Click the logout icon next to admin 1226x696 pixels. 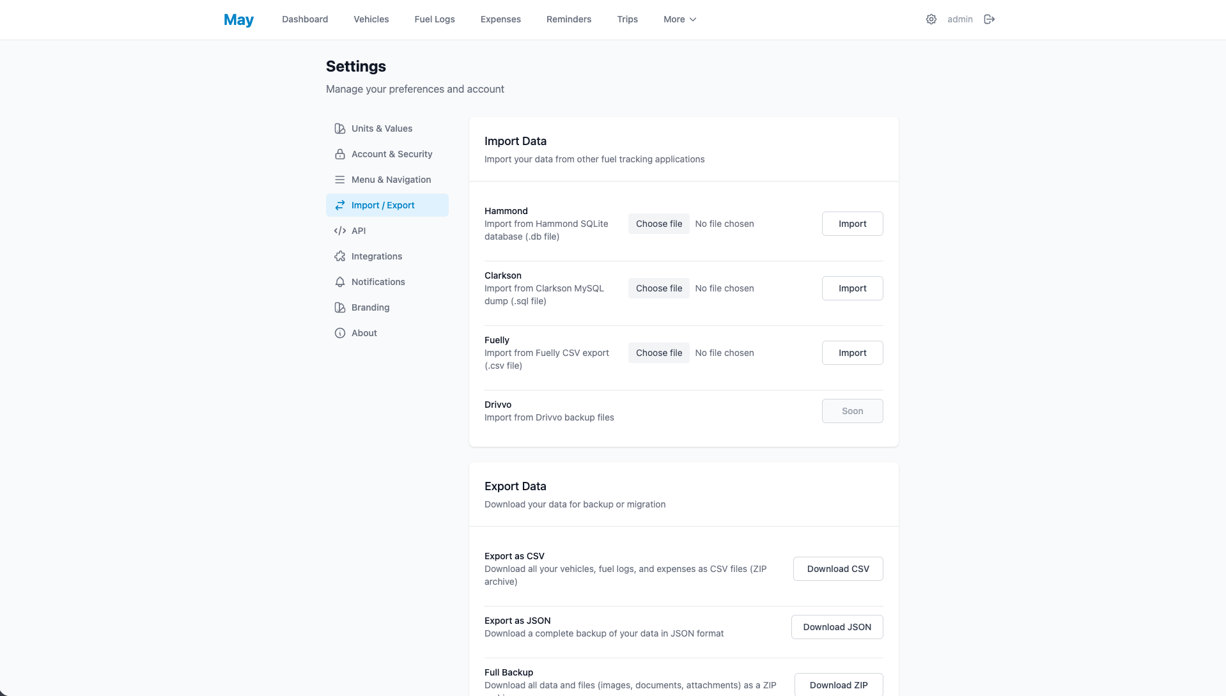989,19
